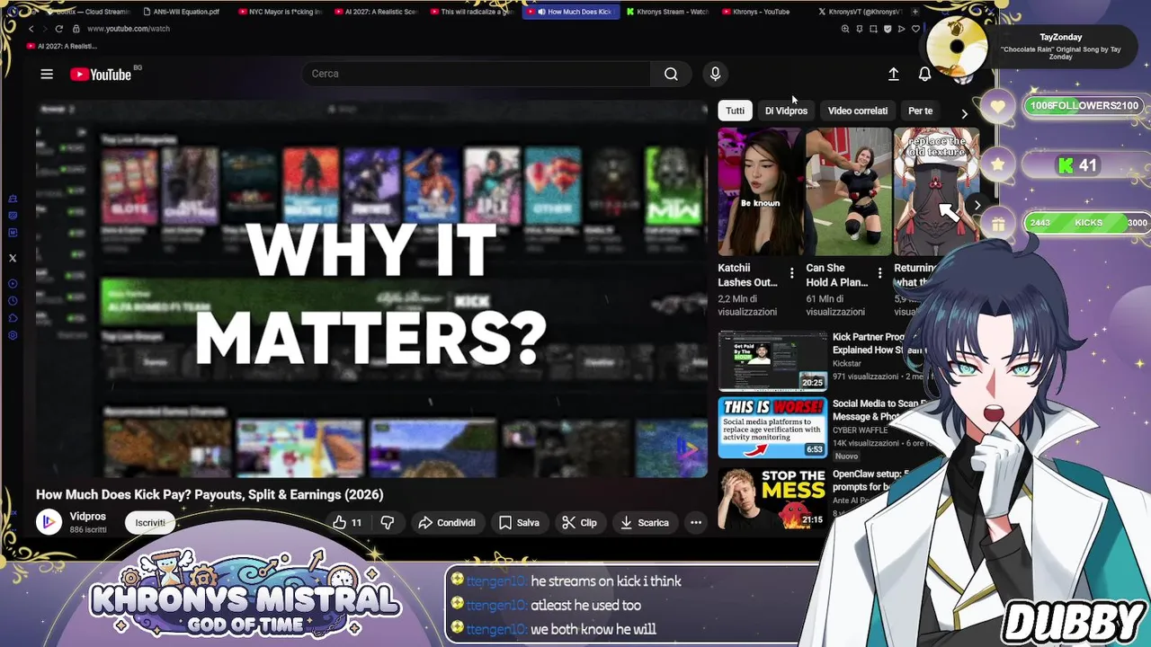The height and width of the screenshot is (647, 1151).
Task: Open the player icon in browser sidebar
Action: (13, 284)
